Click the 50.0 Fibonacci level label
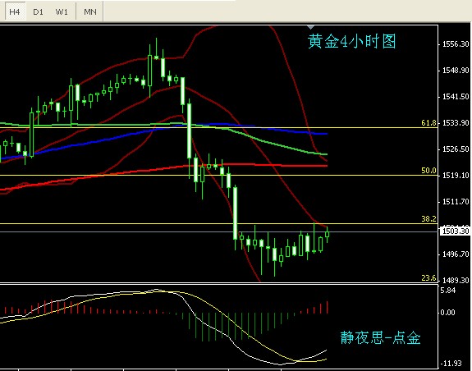The image size is (472, 371). tap(428, 171)
